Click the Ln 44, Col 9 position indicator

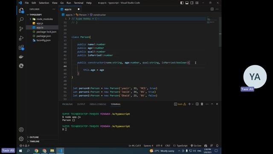(x=135, y=145)
